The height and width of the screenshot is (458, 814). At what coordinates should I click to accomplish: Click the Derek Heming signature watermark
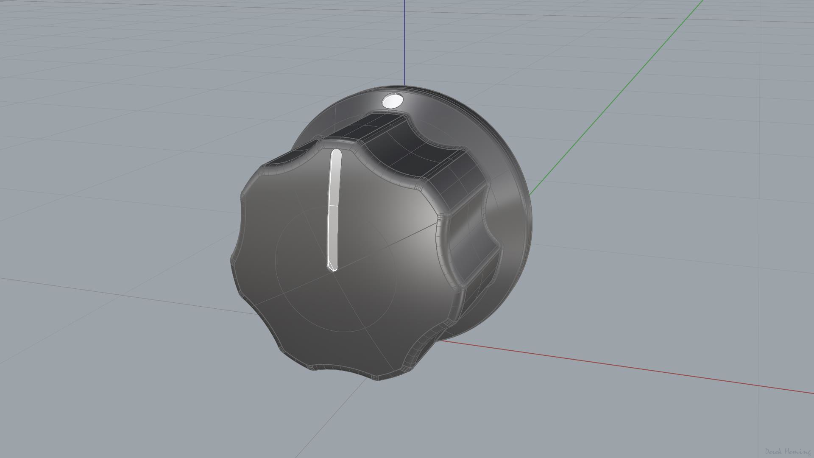coord(788,451)
